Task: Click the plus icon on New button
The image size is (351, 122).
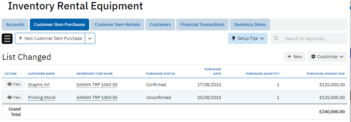Action: click(x=289, y=57)
